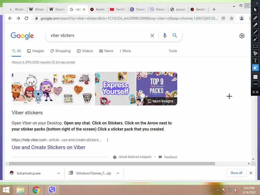
Task: Open the search Tools options
Action: 173,51
